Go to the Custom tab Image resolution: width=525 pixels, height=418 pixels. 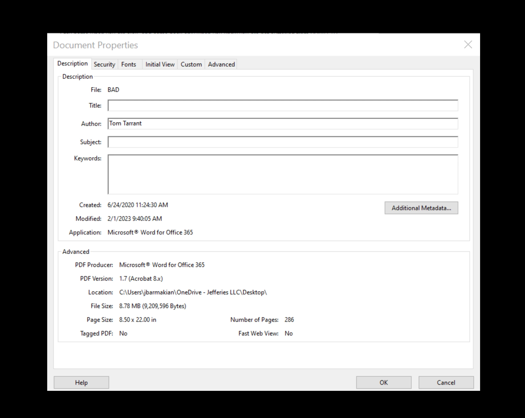(191, 64)
